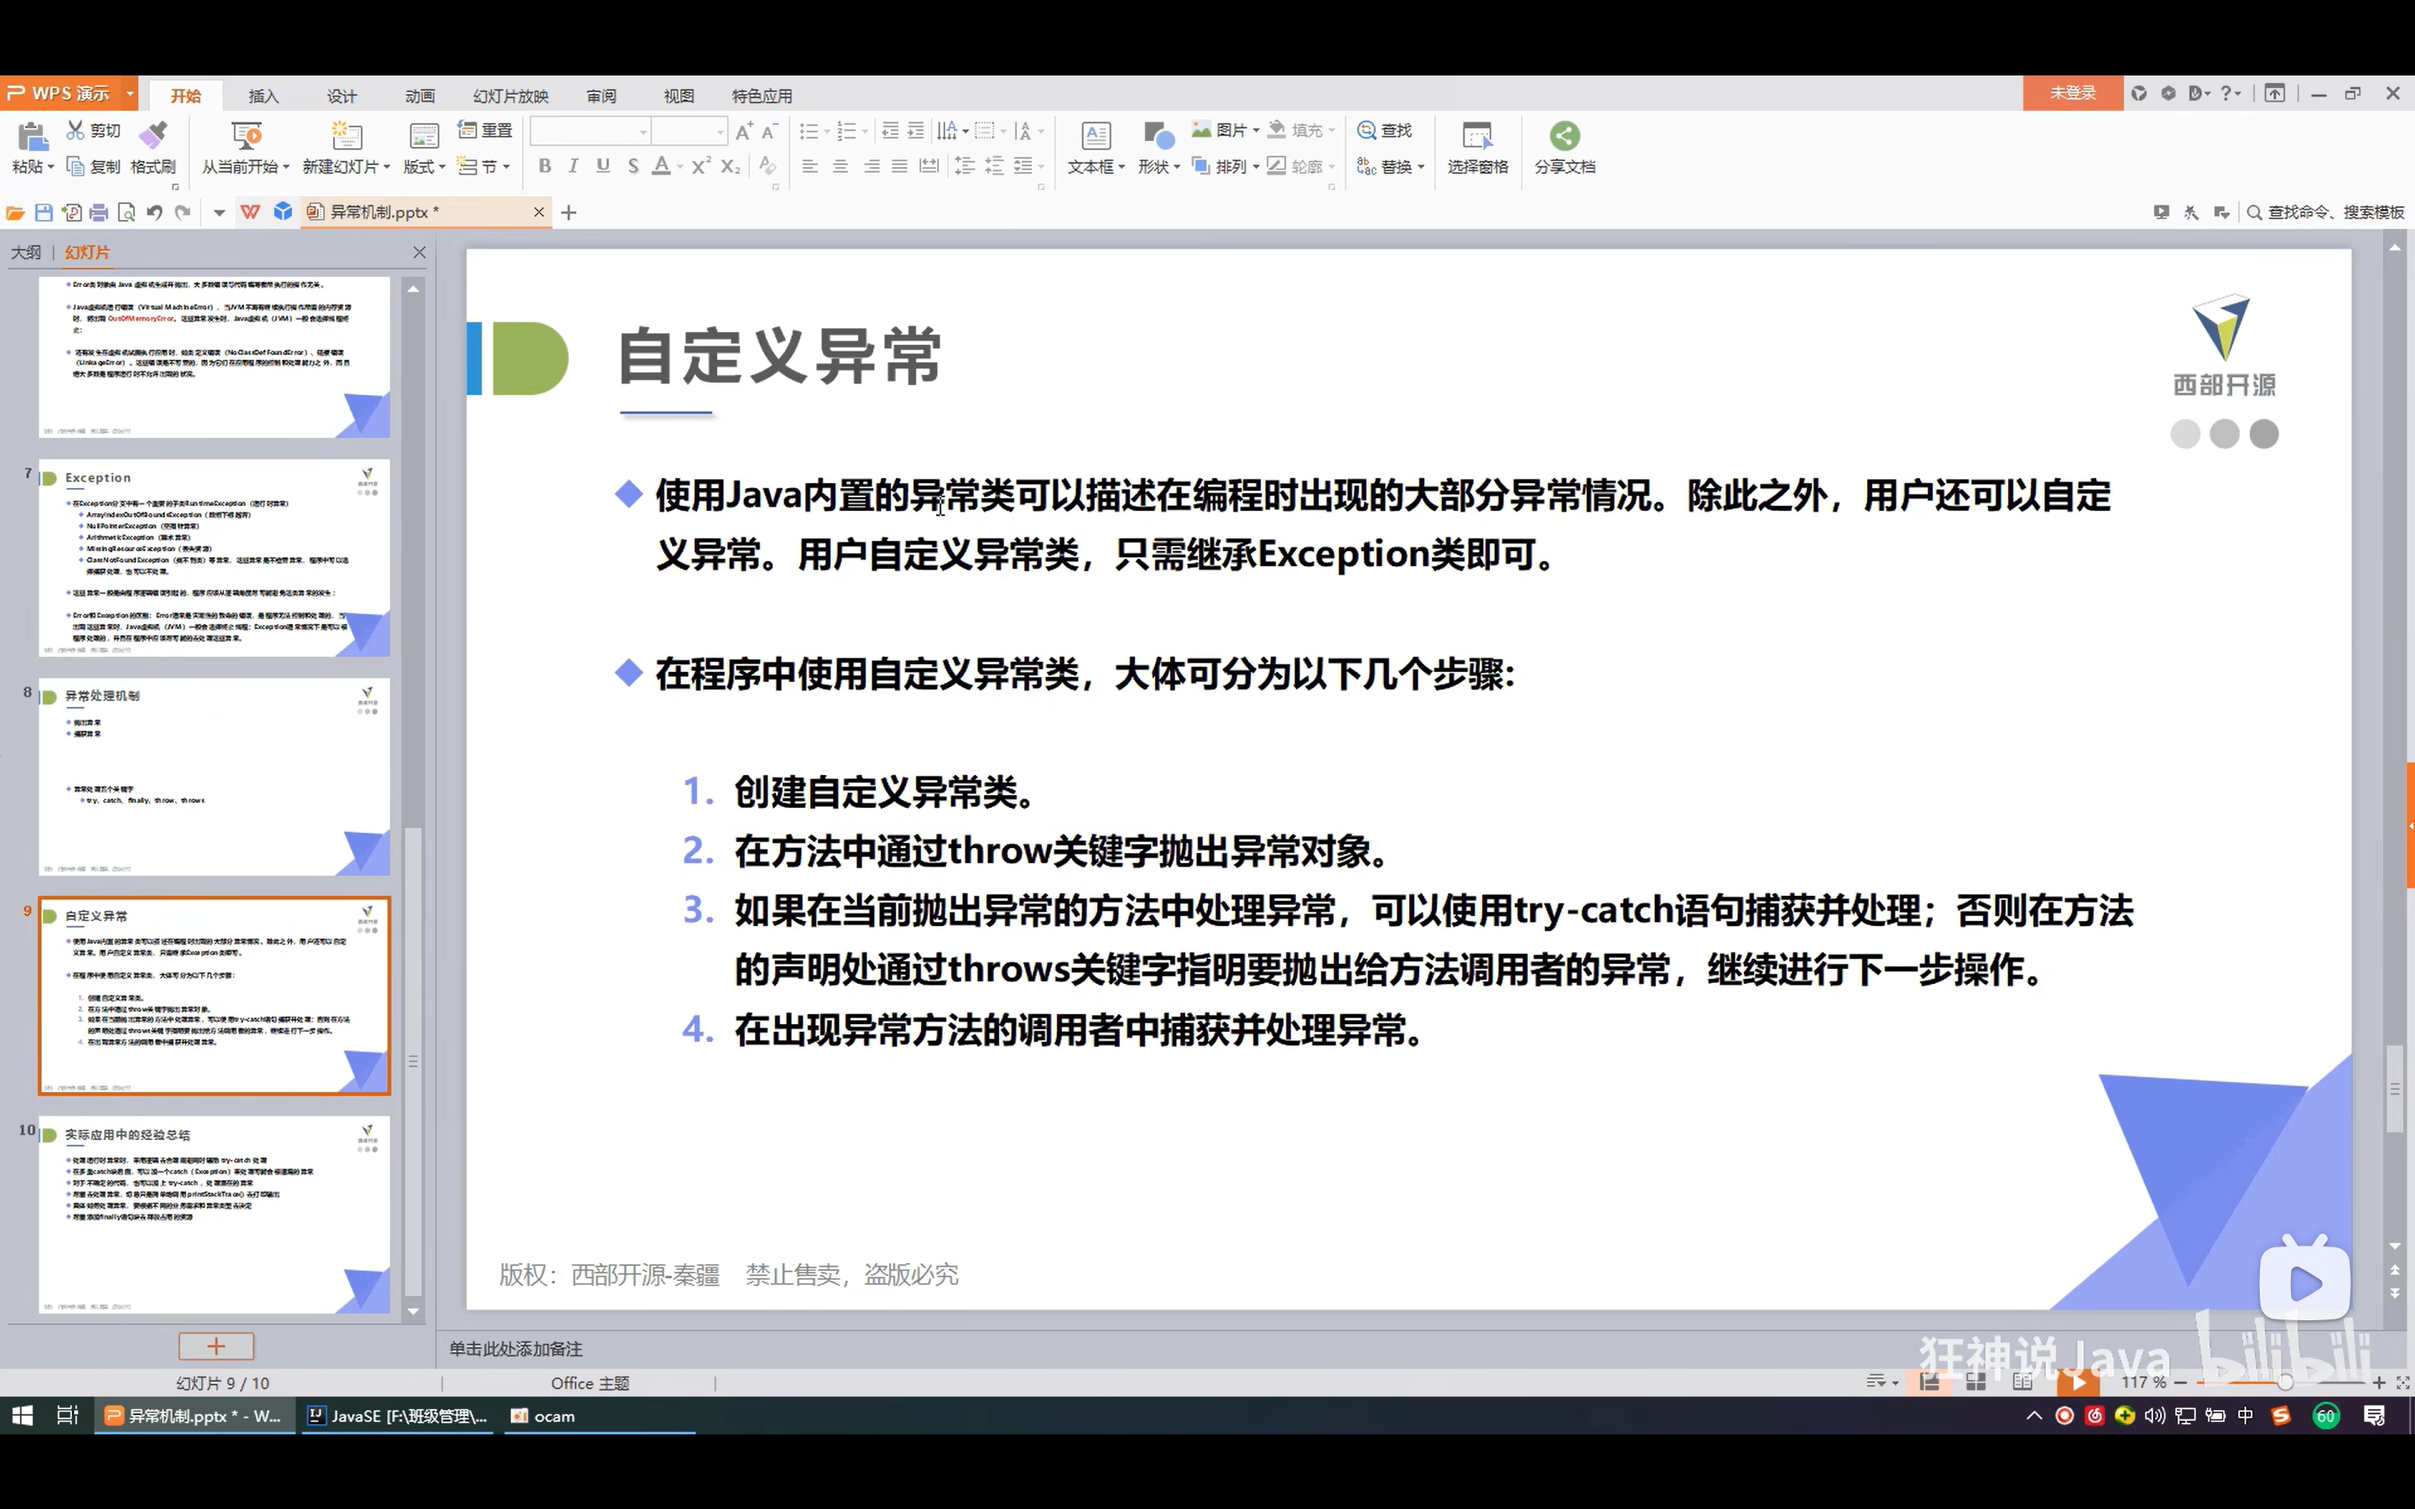2415x1509 pixels.
Task: Click the Undo arrow icon
Action: [x=154, y=212]
